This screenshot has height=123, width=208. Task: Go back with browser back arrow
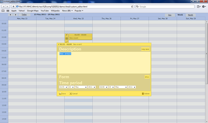[3, 7]
